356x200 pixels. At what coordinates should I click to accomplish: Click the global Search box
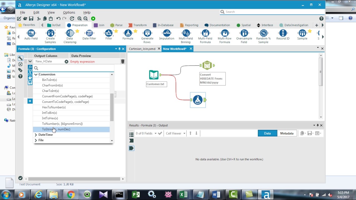(x=272, y=12)
